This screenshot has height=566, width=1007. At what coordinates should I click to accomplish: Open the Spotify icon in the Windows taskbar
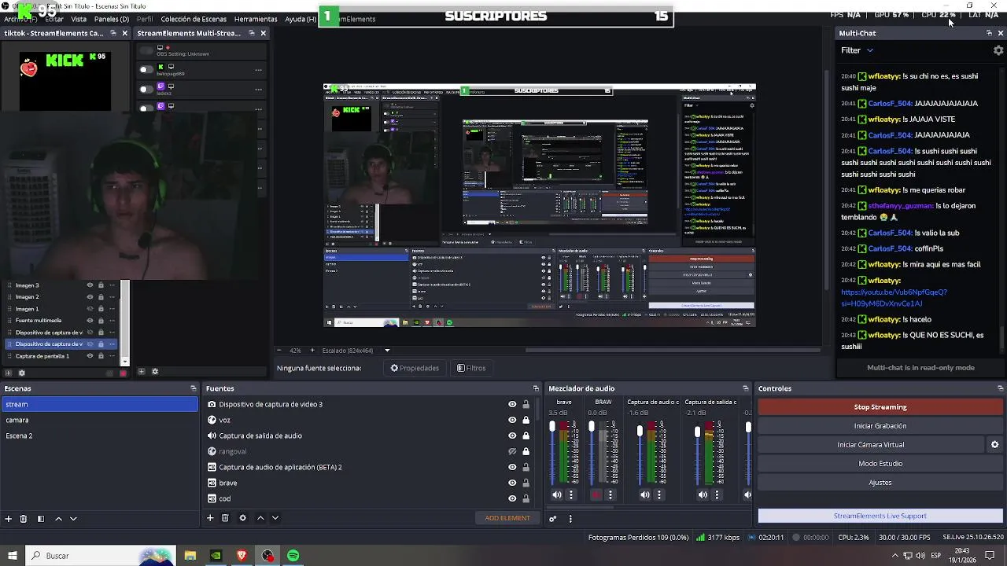coord(293,556)
